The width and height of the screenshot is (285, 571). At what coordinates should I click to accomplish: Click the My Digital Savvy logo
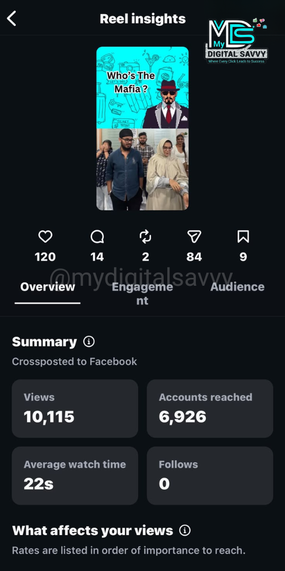point(236,41)
